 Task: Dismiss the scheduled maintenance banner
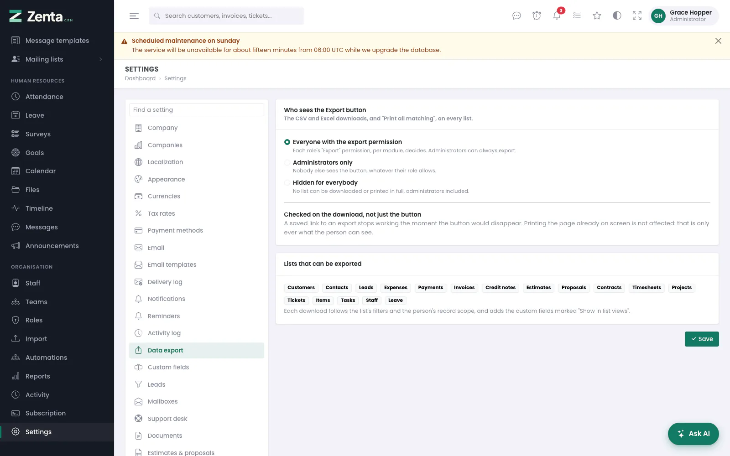tap(718, 41)
